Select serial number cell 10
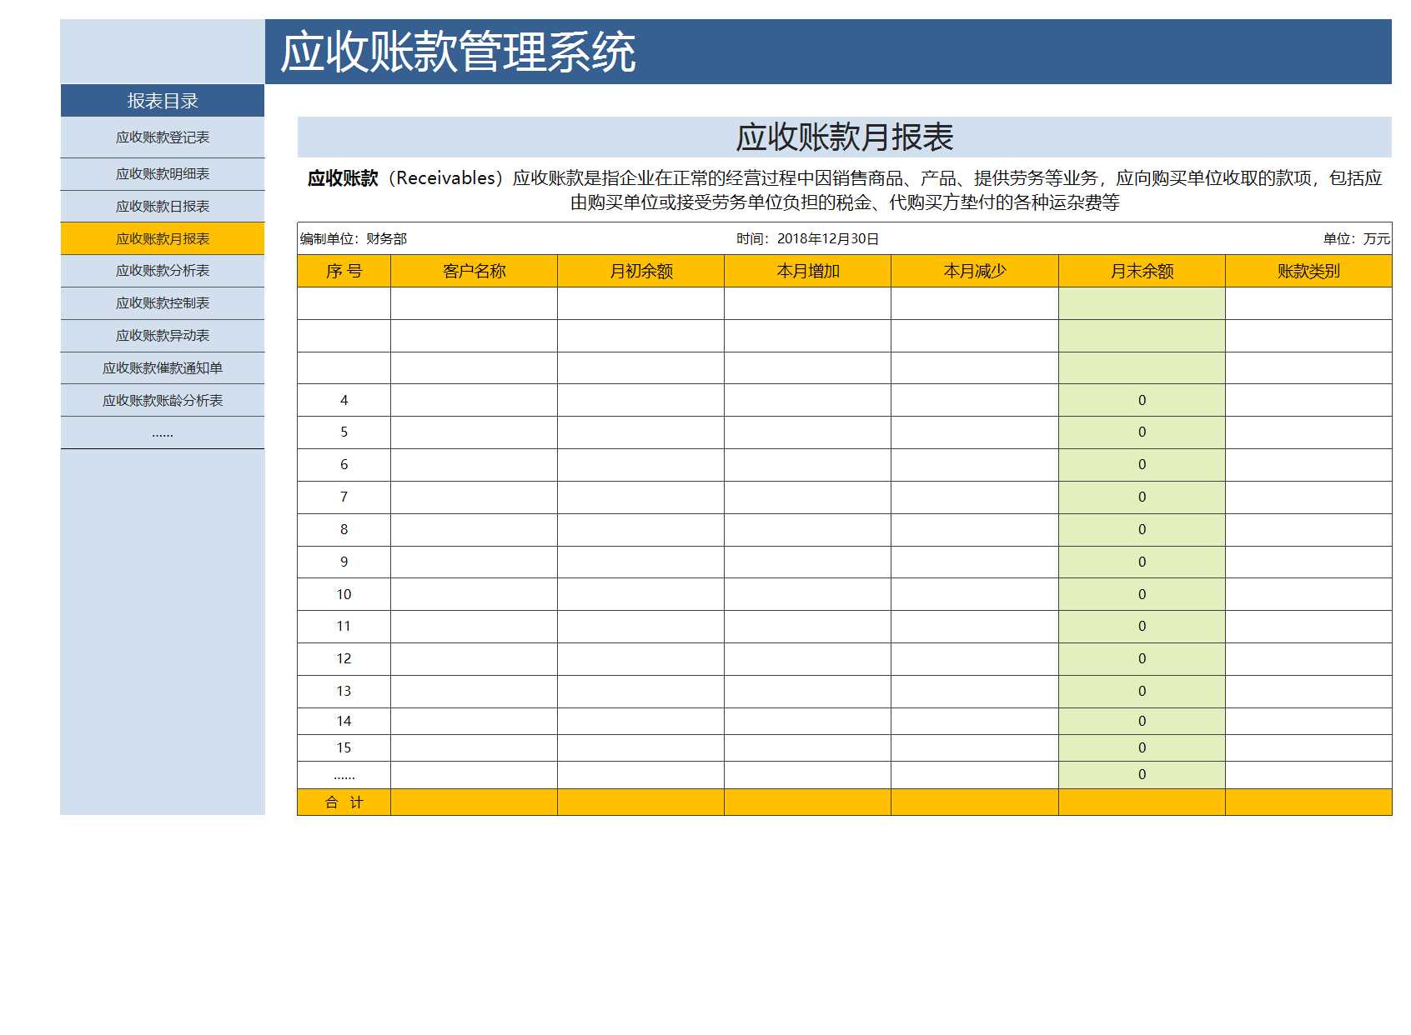 pyautogui.click(x=344, y=595)
